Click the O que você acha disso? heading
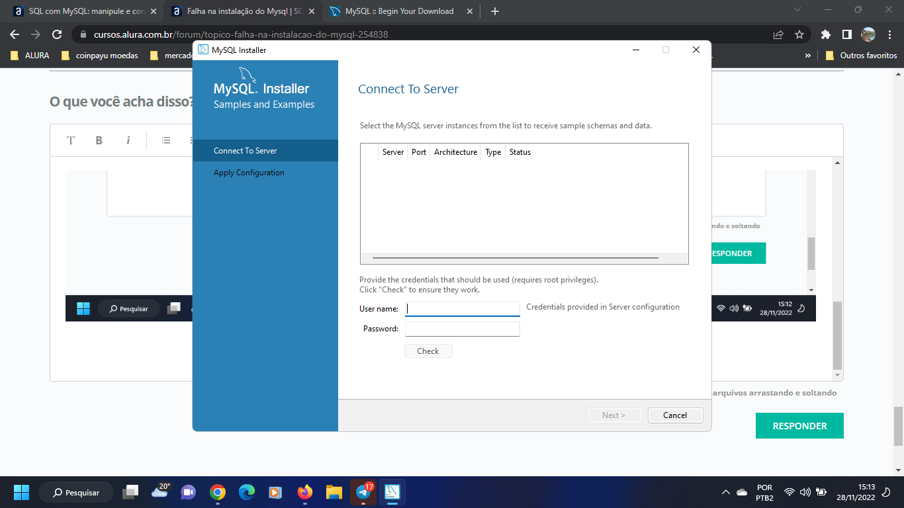The height and width of the screenshot is (508, 904). coord(122,102)
